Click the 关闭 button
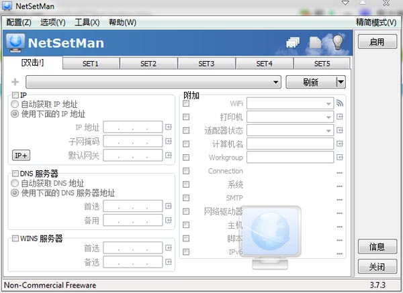The height and width of the screenshot is (293, 403). (377, 267)
